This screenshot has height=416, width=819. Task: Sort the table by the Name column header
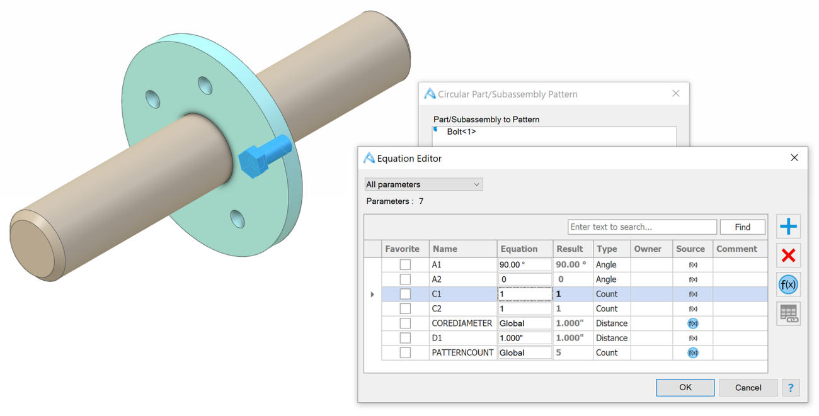point(462,249)
